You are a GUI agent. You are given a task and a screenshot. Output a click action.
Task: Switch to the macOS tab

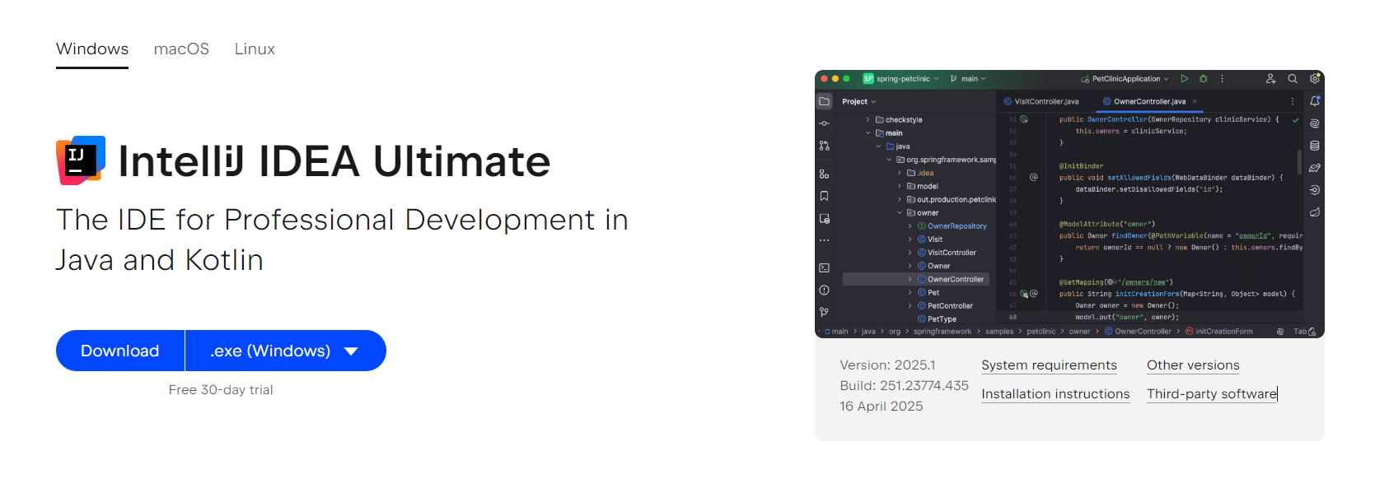point(181,49)
